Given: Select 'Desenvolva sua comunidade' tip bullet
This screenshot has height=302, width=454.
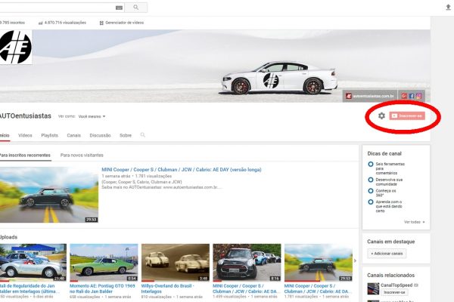Looking at the screenshot, I should (370, 180).
